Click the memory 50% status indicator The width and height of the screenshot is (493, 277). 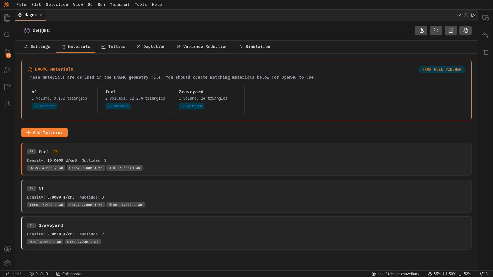click(x=449, y=274)
